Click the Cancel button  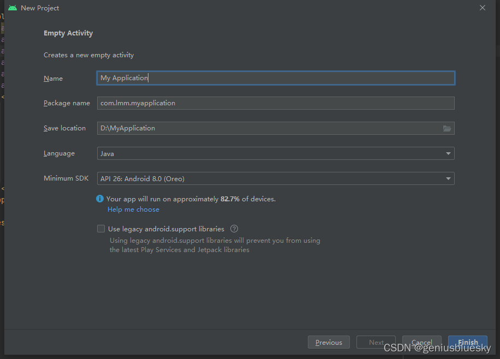pos(422,342)
